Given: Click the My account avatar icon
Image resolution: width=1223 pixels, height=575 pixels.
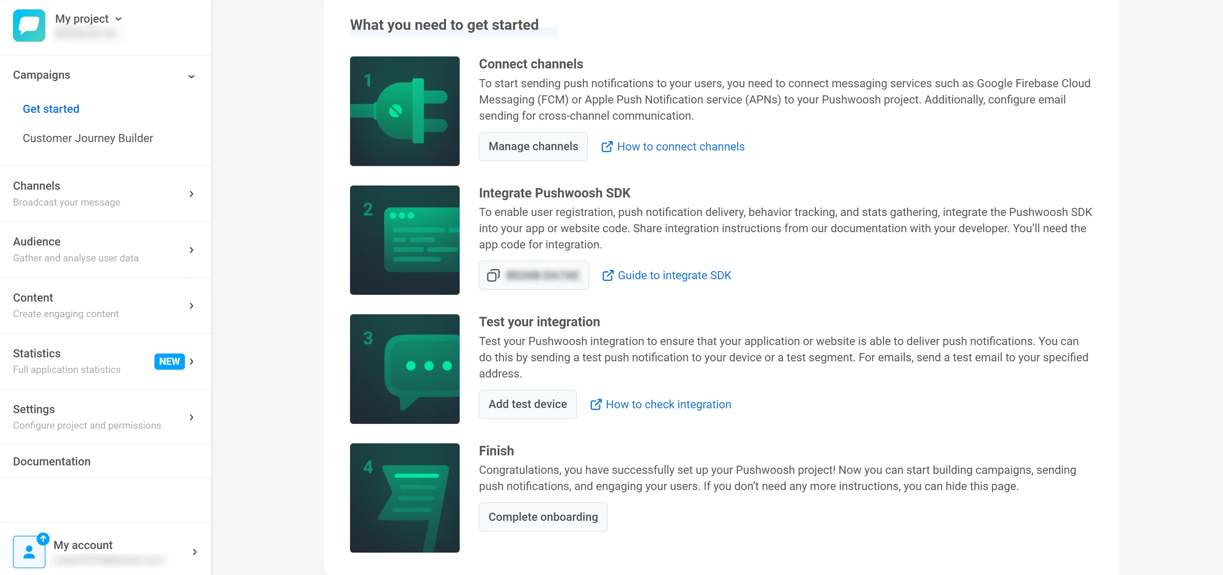Looking at the screenshot, I should (x=29, y=552).
